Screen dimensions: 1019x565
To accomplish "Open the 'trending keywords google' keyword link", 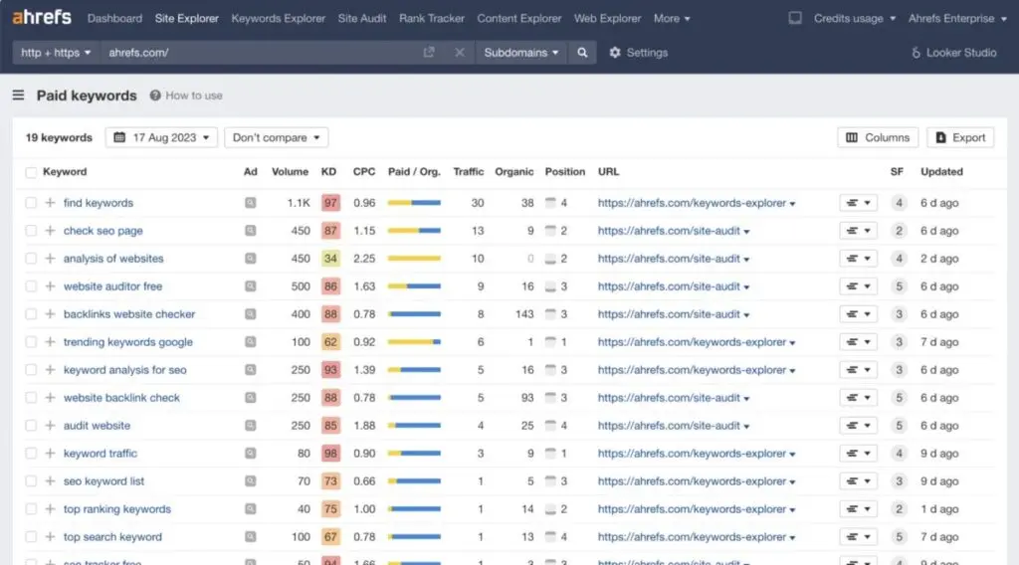I will 127,342.
